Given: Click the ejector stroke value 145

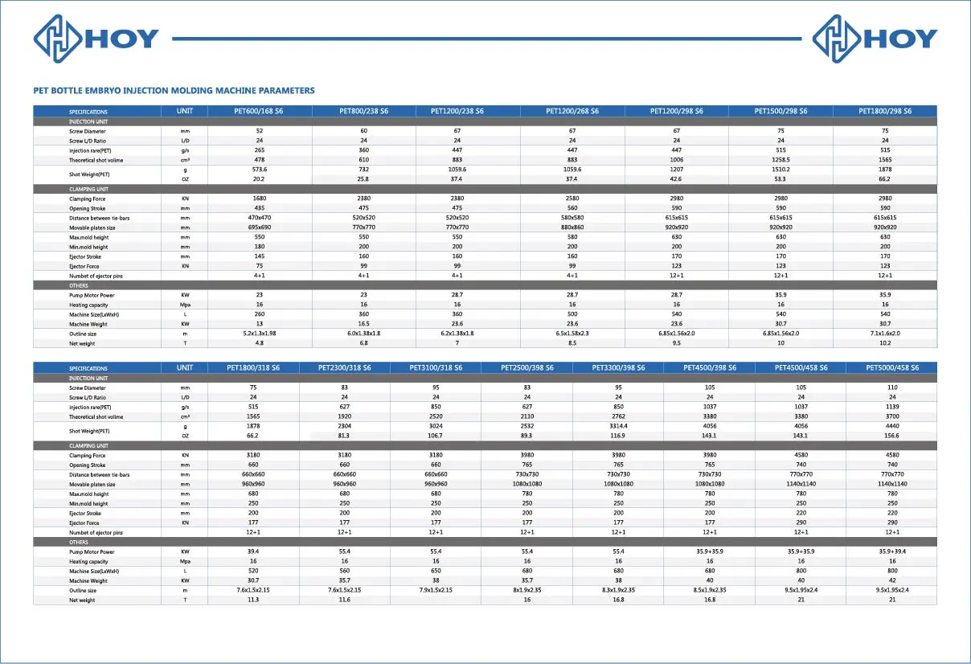Looking at the screenshot, I should coord(260,256).
